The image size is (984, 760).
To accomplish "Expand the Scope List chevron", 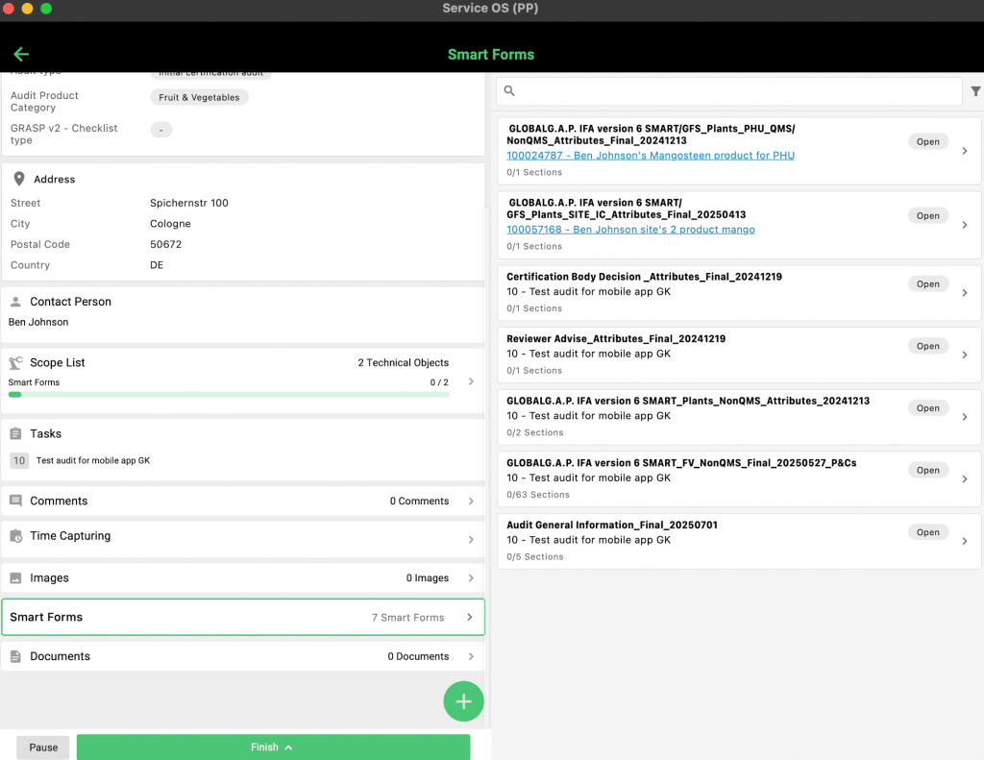I will [471, 381].
